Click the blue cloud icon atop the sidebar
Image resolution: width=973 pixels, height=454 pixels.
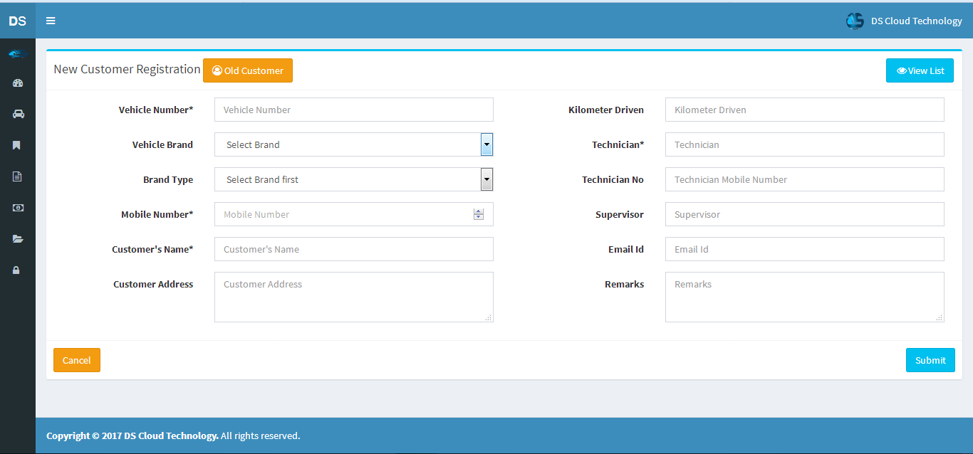click(16, 53)
